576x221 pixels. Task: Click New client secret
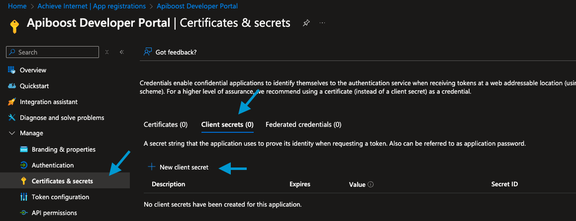[x=178, y=167]
